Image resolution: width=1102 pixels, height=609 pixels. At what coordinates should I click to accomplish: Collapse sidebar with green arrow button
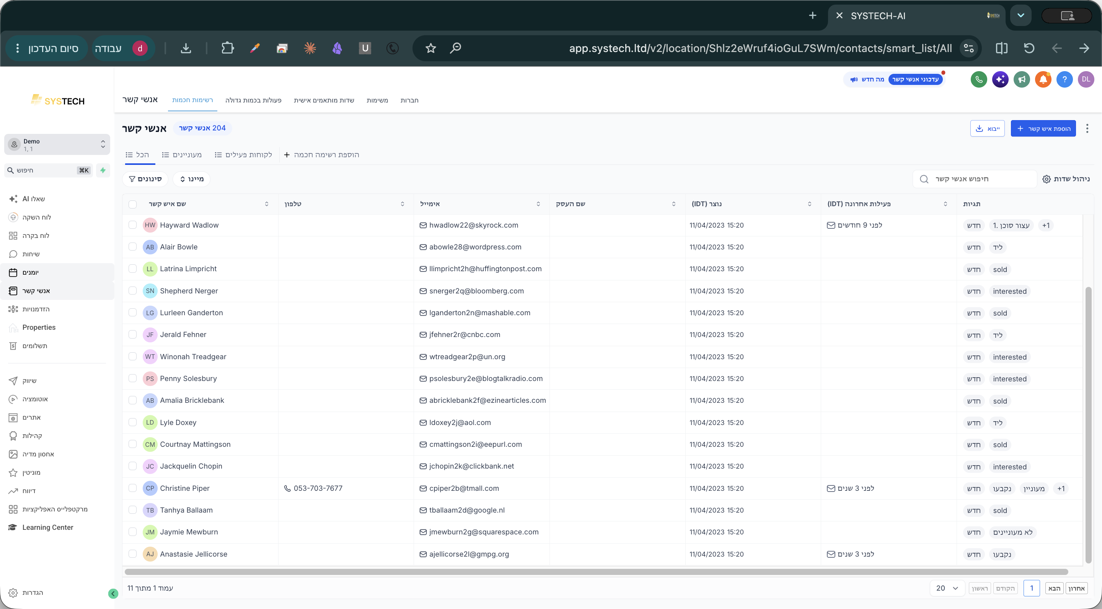coord(113,594)
